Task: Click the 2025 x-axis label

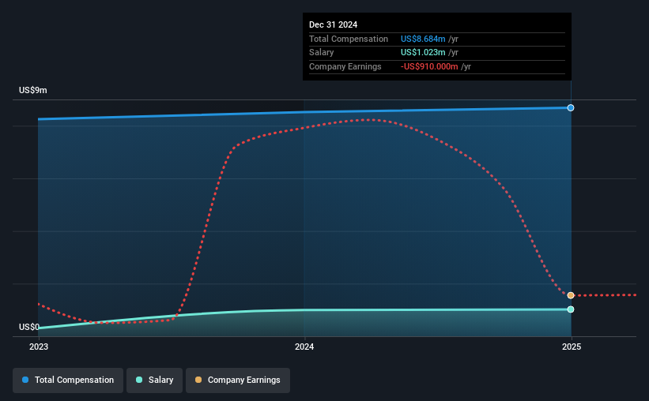Action: (572, 347)
